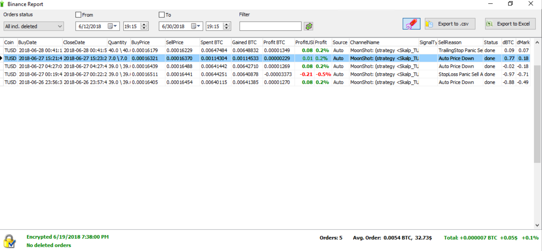Export report to Excel
Viewport: 542px width, 251px height.
(x=510, y=24)
